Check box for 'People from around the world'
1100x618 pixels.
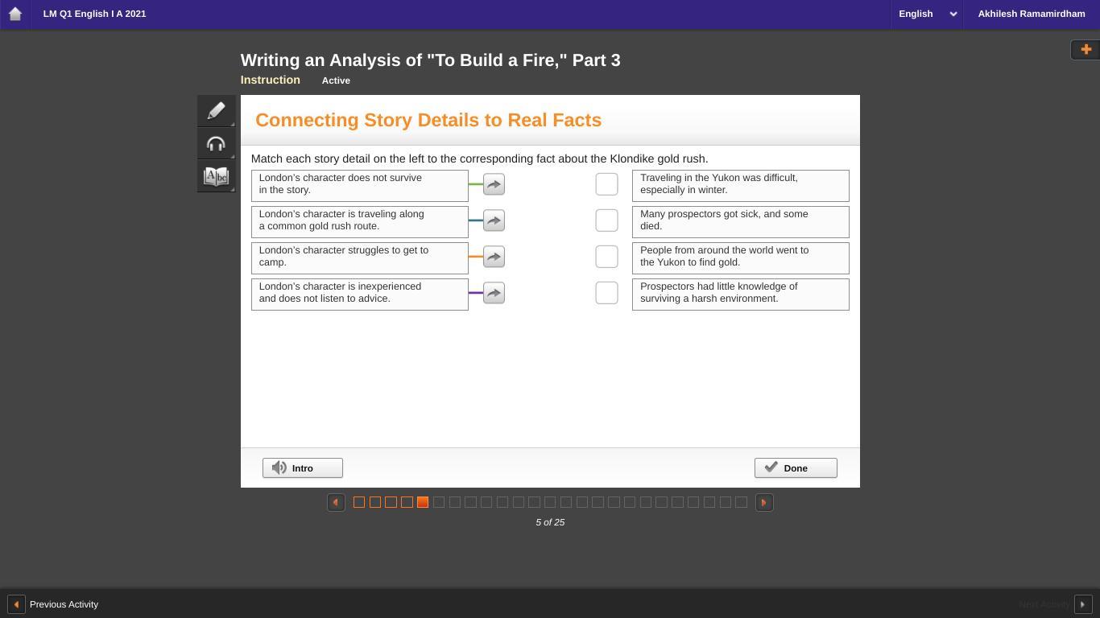[x=606, y=257]
